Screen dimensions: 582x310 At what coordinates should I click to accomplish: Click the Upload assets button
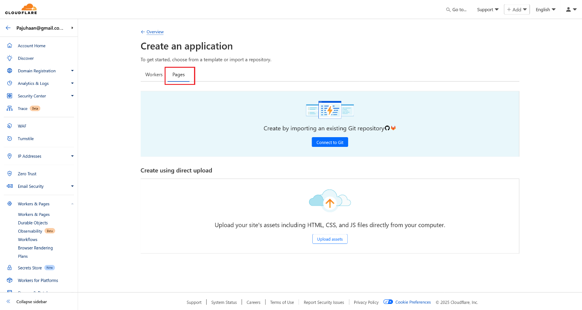click(330, 239)
